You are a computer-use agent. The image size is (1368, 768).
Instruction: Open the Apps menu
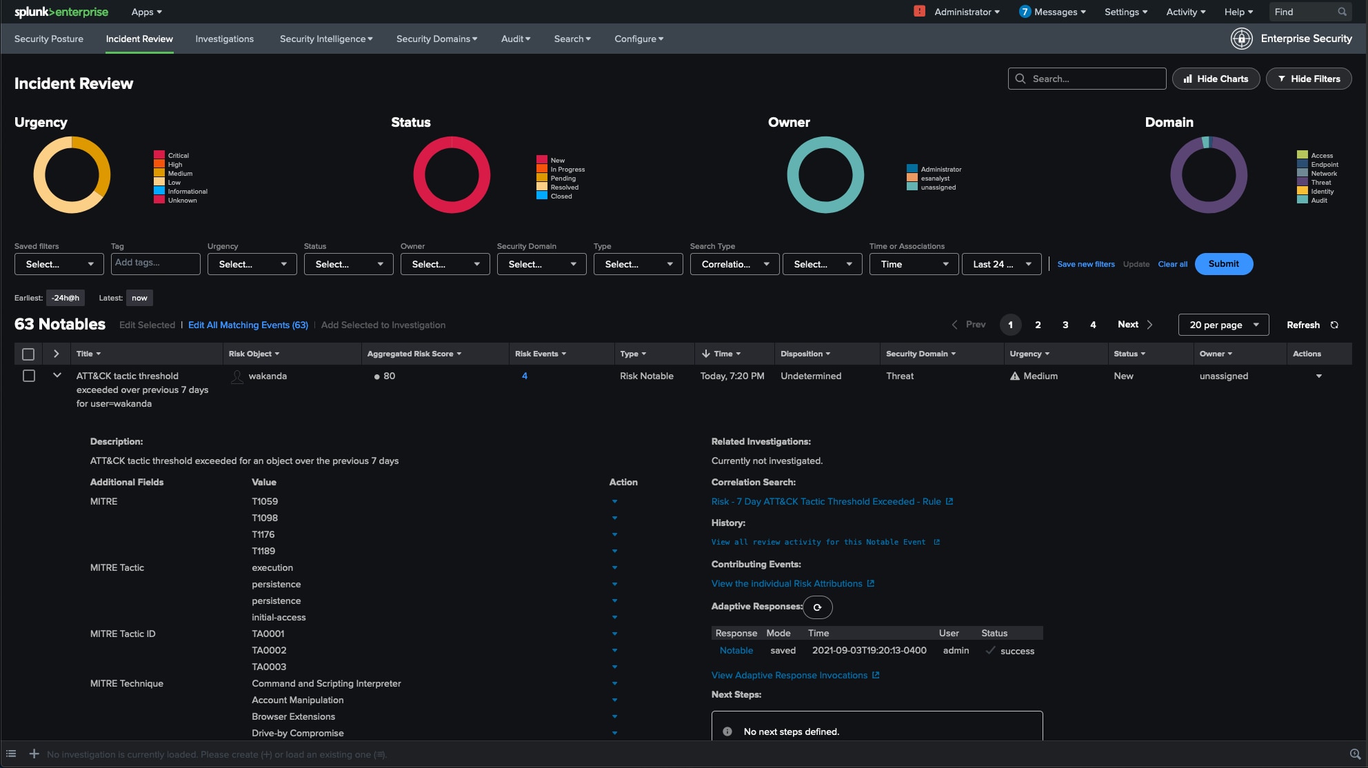pos(146,12)
